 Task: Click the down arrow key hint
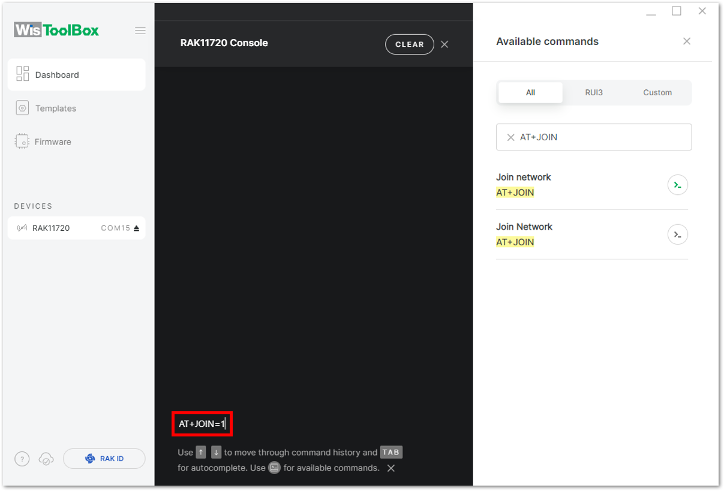tap(217, 453)
